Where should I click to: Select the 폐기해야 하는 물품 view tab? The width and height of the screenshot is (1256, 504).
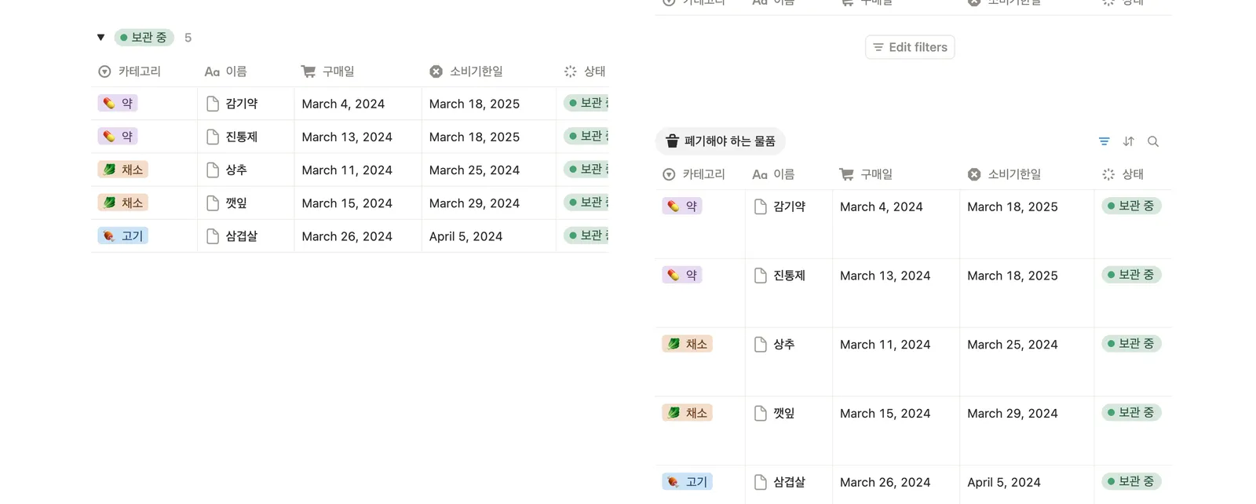point(720,141)
